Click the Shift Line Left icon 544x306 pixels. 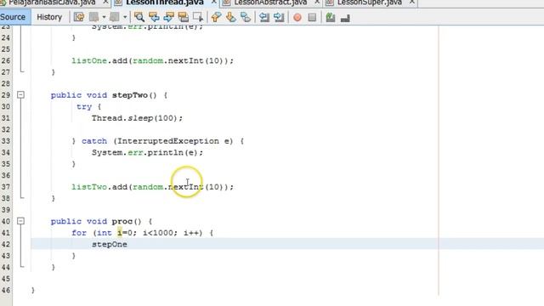(264, 17)
